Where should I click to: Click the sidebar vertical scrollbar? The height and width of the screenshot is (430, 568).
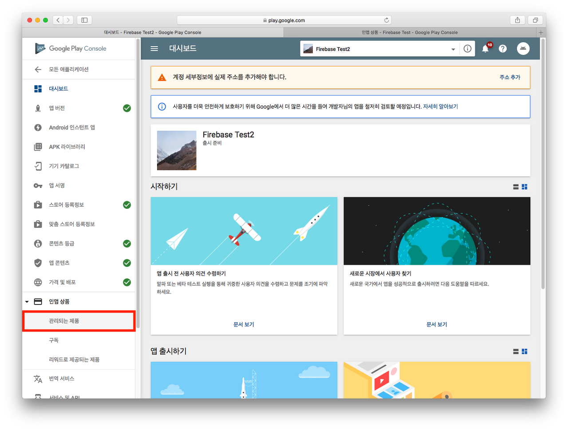[x=138, y=184]
